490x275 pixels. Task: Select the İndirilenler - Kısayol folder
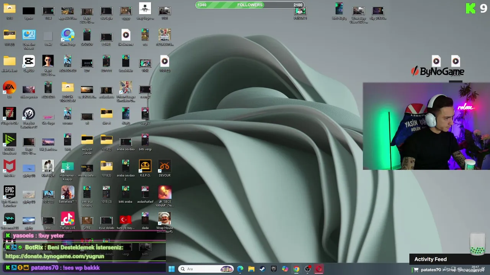pos(67,170)
